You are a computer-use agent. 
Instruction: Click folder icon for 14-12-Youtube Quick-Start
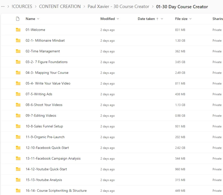point(18,169)
